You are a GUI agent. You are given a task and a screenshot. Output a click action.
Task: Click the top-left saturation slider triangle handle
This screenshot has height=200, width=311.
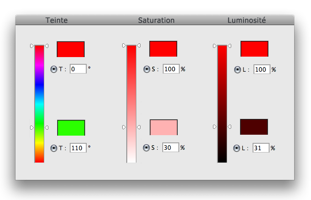point(124,46)
